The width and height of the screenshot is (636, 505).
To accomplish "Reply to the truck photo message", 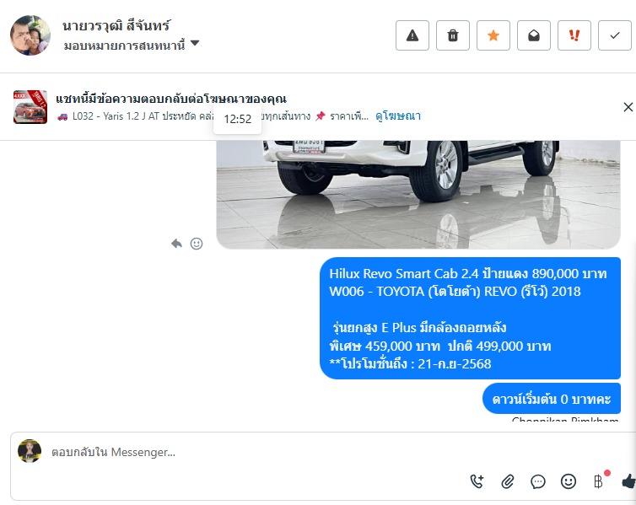I will coord(176,244).
